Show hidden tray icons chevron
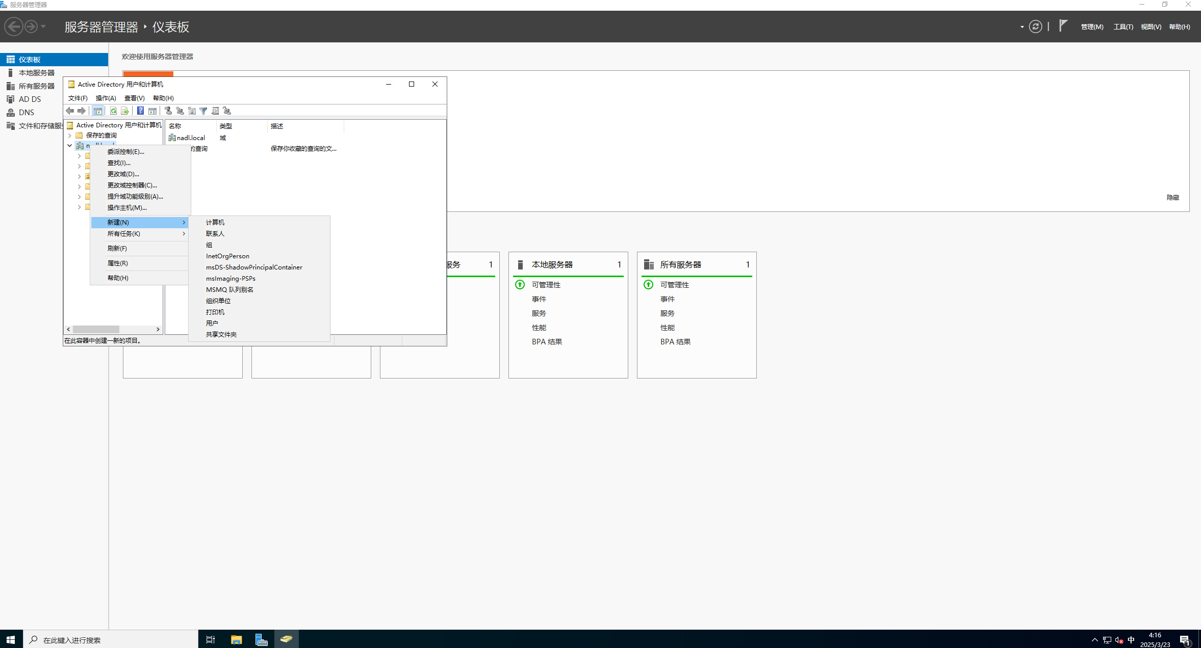 point(1094,640)
